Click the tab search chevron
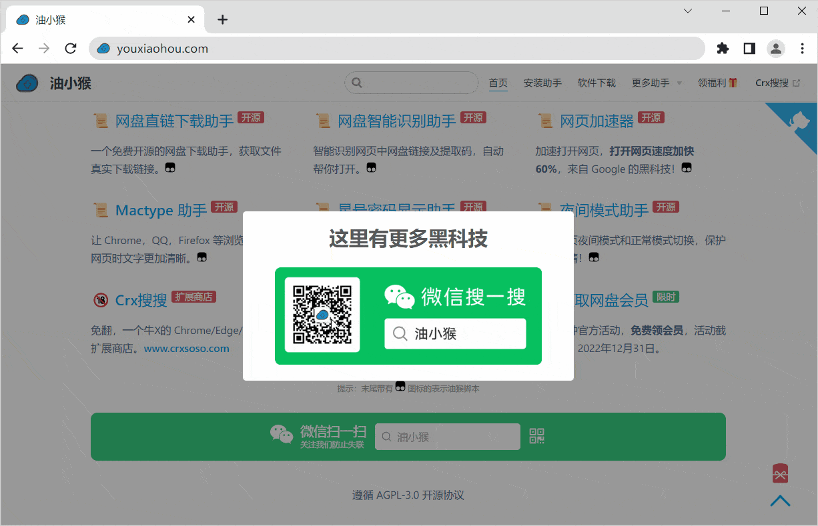The height and width of the screenshot is (526, 818). point(688,11)
